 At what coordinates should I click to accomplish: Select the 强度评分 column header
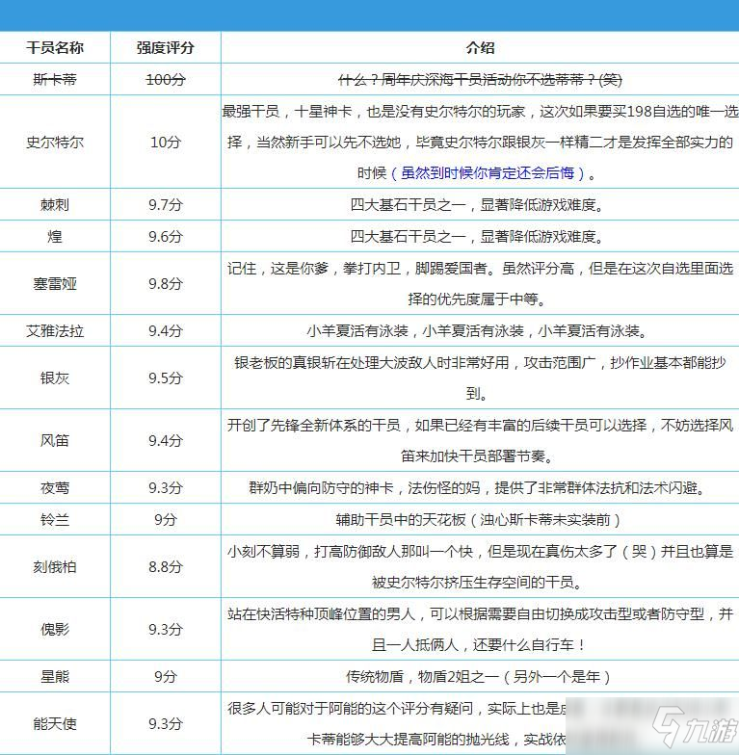[166, 48]
